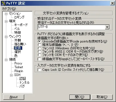Open Rlogin settings
Screen dimensions: 116x102
point(19,71)
